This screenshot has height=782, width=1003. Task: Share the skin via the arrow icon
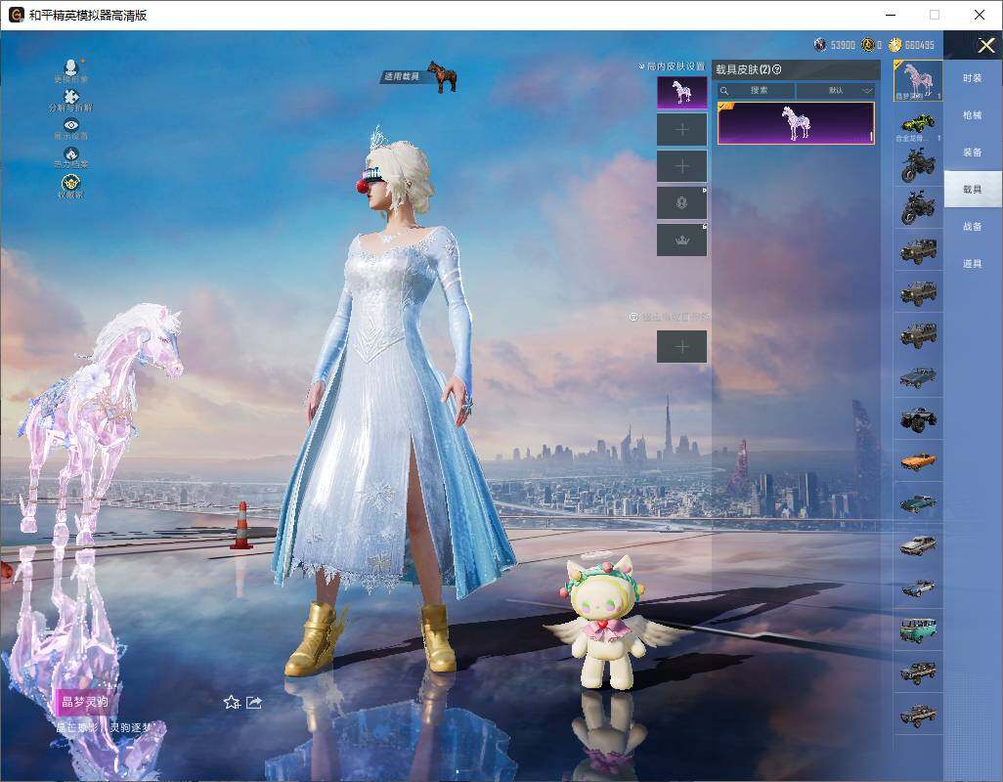(254, 702)
